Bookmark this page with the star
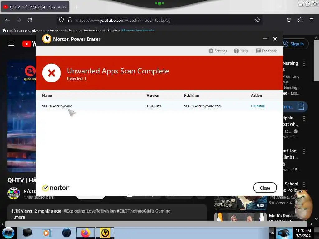This screenshot has width=319, height=239. (258, 20)
